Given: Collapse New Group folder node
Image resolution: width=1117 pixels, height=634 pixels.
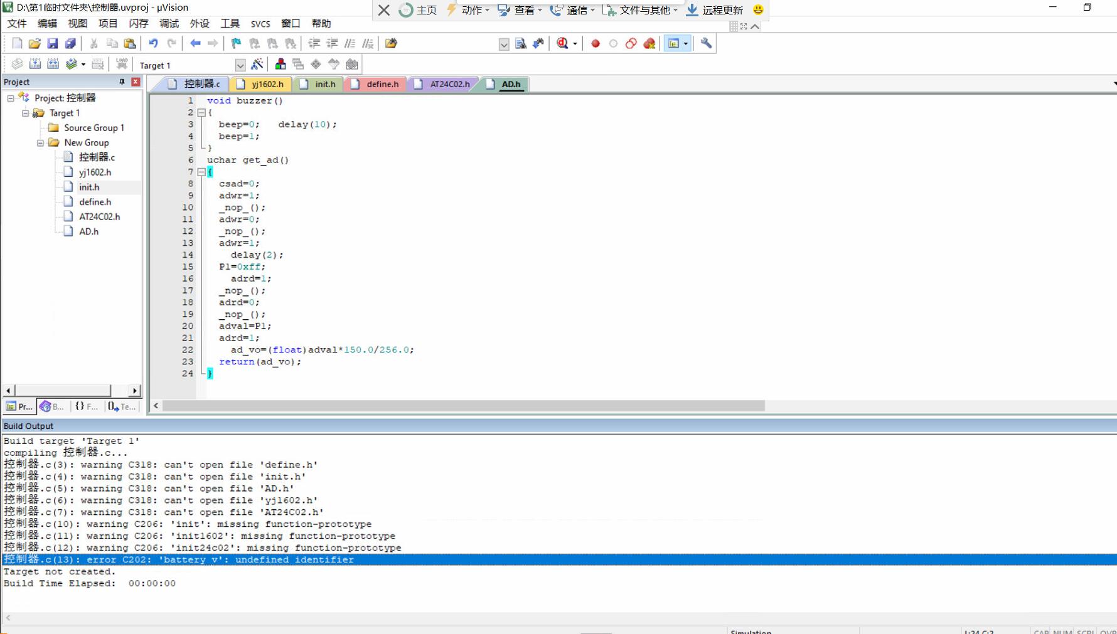Looking at the screenshot, I should point(41,142).
